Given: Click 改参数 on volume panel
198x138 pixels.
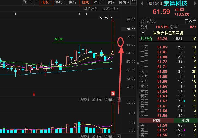Looking at the screenshot, I should click(84, 100).
